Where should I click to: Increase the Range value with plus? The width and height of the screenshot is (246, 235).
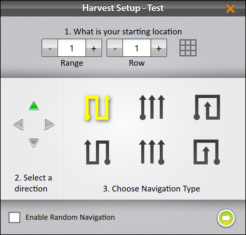pos(94,48)
